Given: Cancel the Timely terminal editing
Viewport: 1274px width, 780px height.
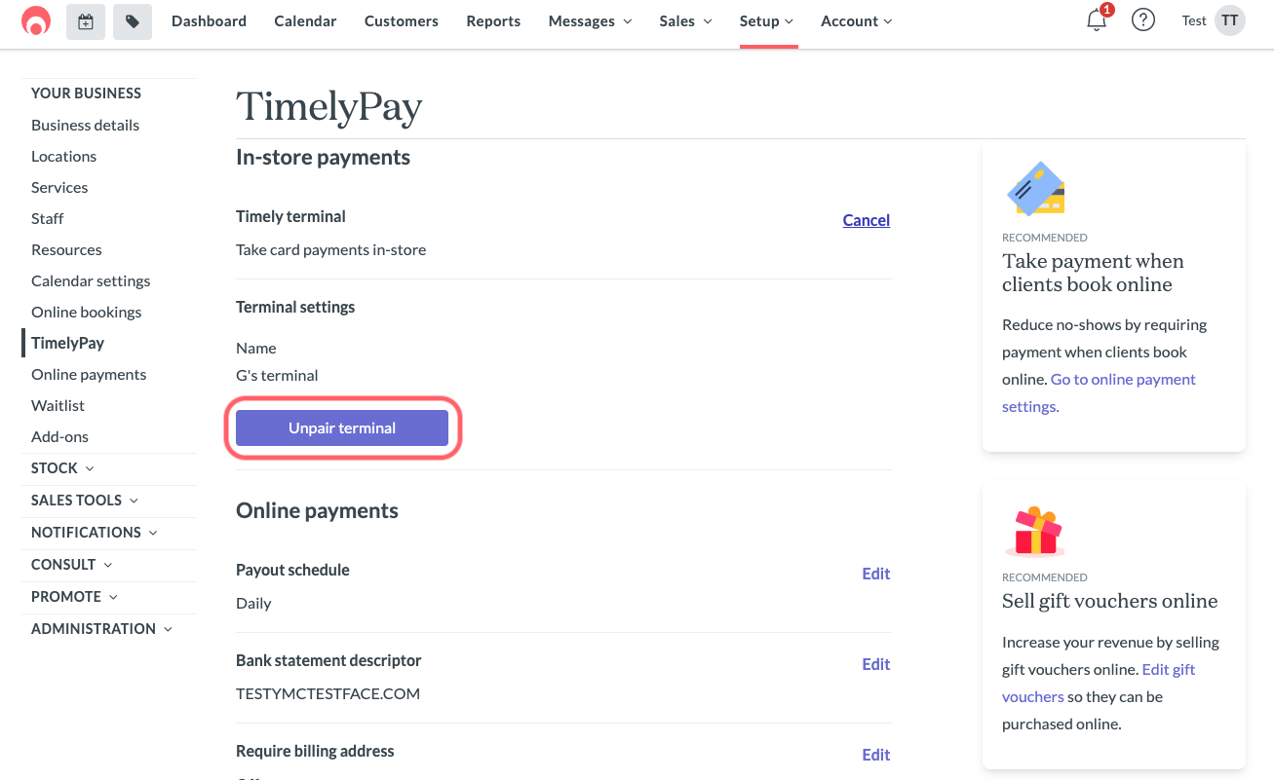Looking at the screenshot, I should (x=866, y=220).
